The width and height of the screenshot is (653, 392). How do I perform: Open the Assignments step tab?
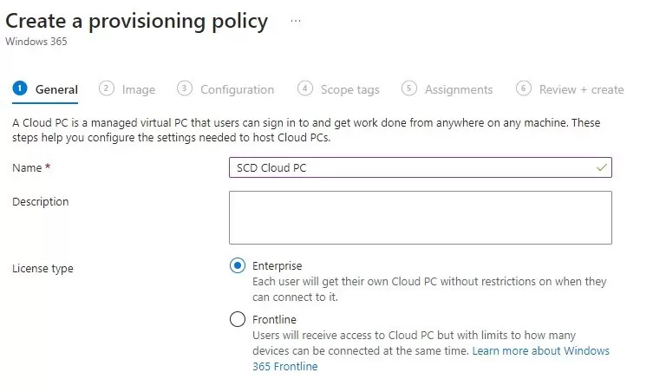447,89
